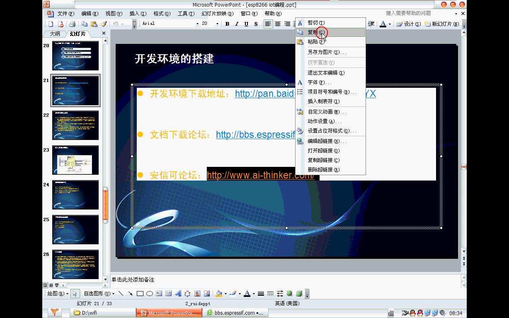Click the Insert Clip Art icon

196,293
